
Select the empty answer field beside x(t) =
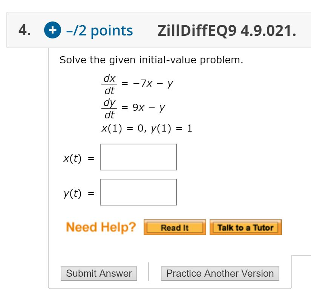point(138,157)
